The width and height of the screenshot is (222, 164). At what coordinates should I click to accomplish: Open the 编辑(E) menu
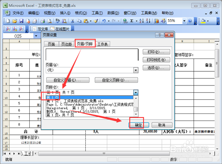coord(34,13)
